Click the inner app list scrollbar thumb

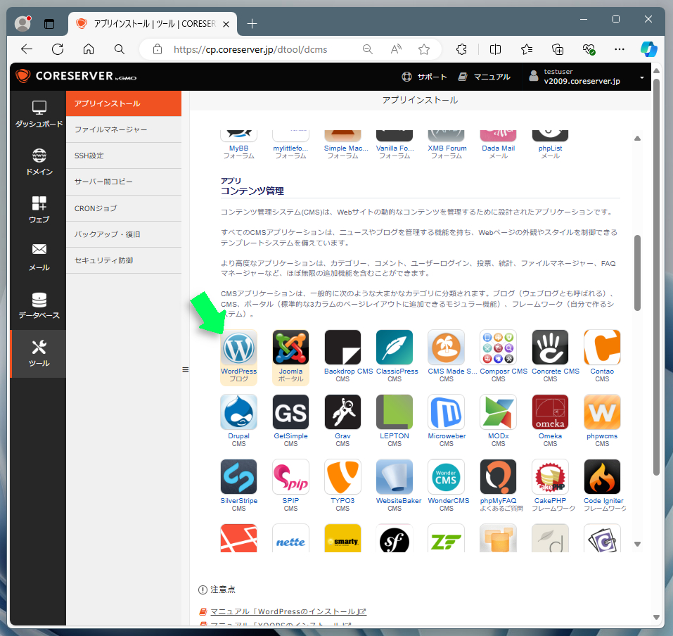click(x=637, y=273)
